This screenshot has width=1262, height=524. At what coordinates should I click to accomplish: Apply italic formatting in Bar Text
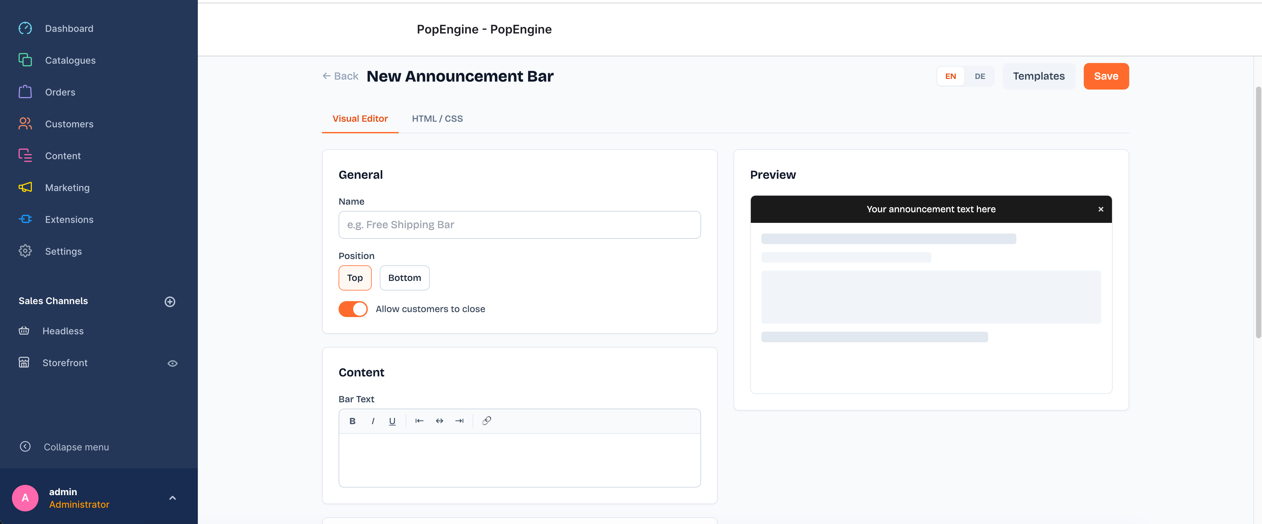pyautogui.click(x=373, y=421)
